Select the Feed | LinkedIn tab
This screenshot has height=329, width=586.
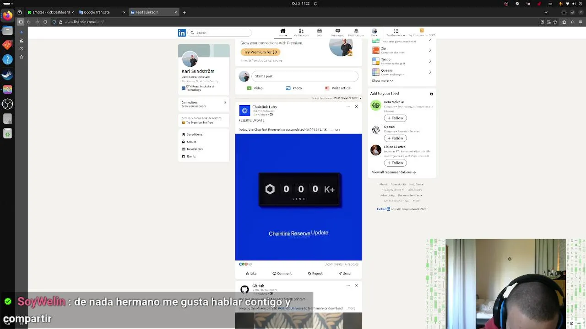click(x=154, y=12)
